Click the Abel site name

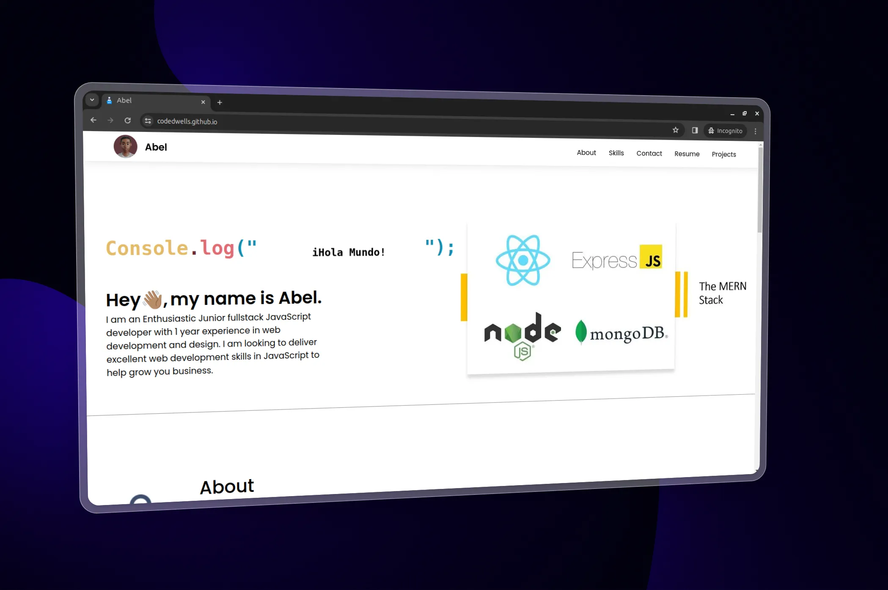156,147
